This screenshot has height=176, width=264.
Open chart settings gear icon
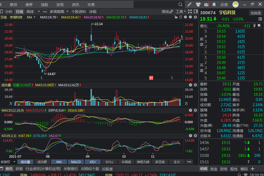click(195, 17)
